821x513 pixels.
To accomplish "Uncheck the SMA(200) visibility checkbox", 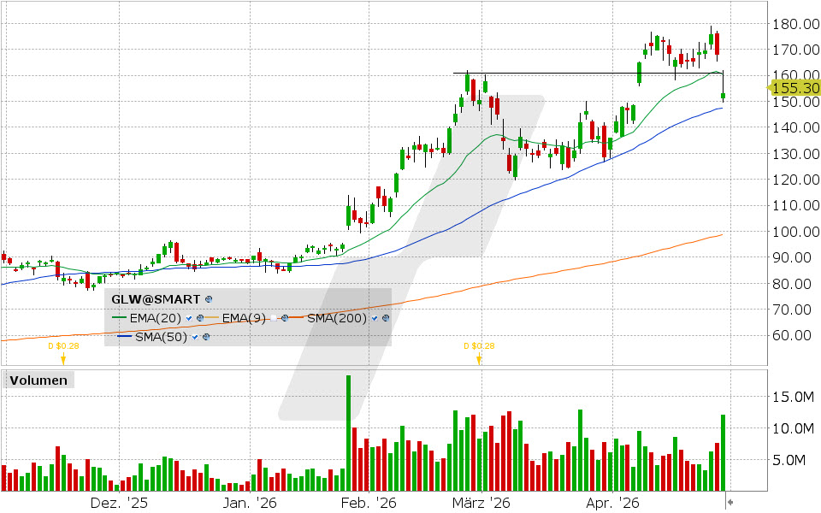I will pyautogui.click(x=375, y=318).
